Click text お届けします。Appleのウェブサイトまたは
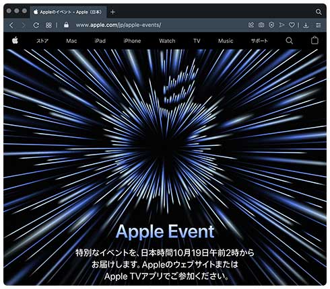The width and height of the screenshot is (330, 289). 165,264
